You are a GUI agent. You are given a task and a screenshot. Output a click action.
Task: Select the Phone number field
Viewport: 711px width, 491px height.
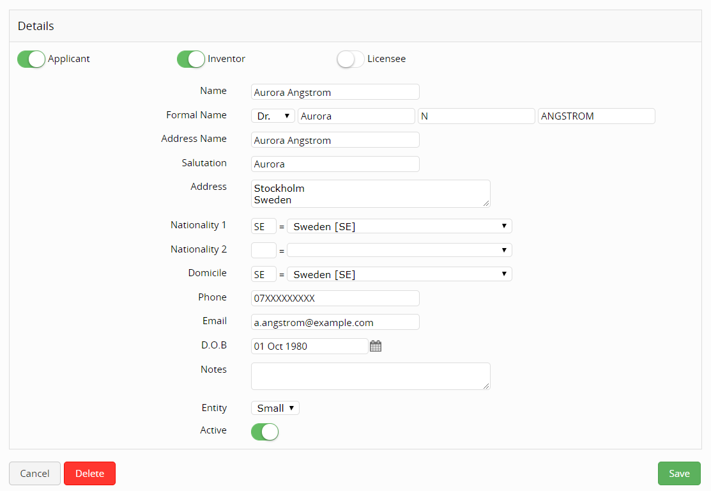[x=335, y=298]
